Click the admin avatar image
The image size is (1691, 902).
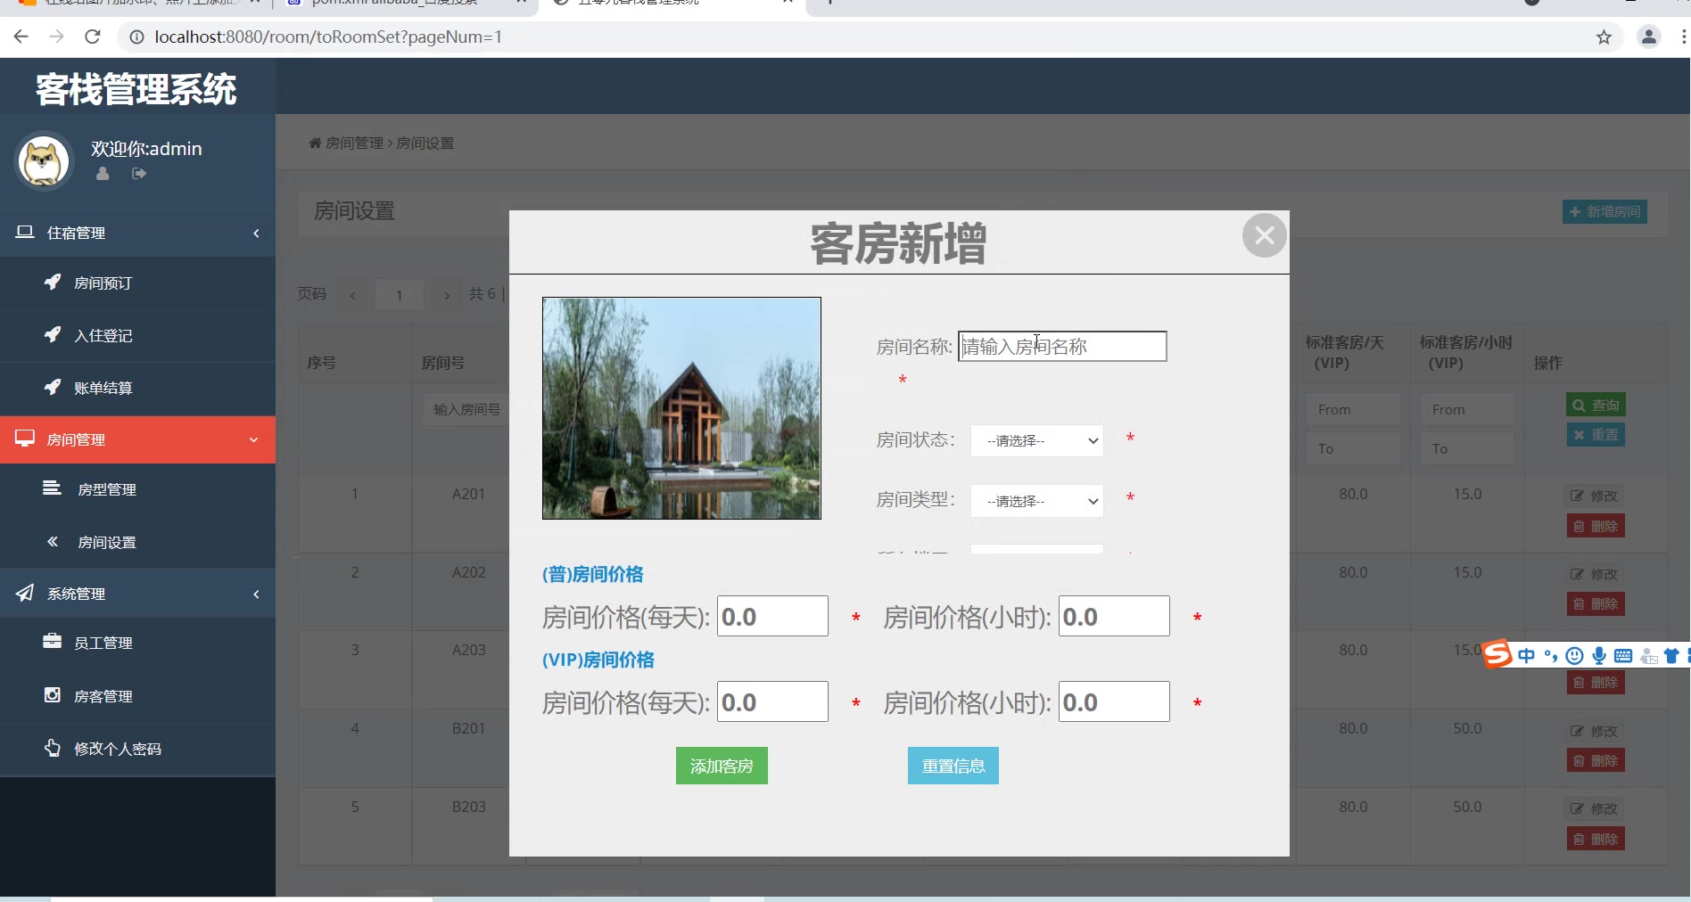(44, 160)
